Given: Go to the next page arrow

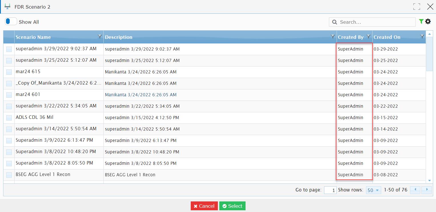Looking at the screenshot, I should (427, 190).
